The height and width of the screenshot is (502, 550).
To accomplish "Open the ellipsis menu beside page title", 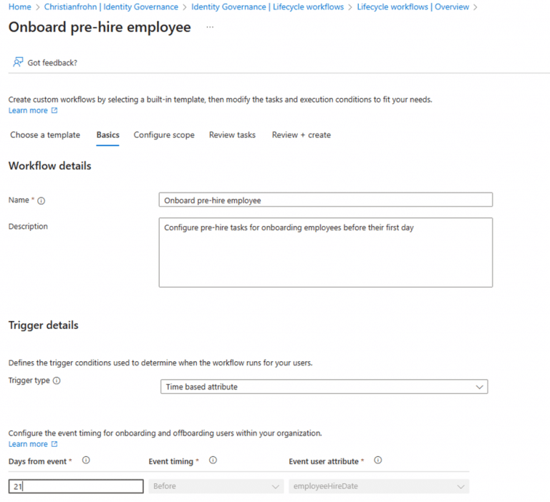I will click(210, 27).
